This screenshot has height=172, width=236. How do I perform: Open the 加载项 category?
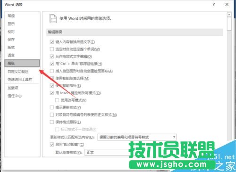tap(13, 88)
